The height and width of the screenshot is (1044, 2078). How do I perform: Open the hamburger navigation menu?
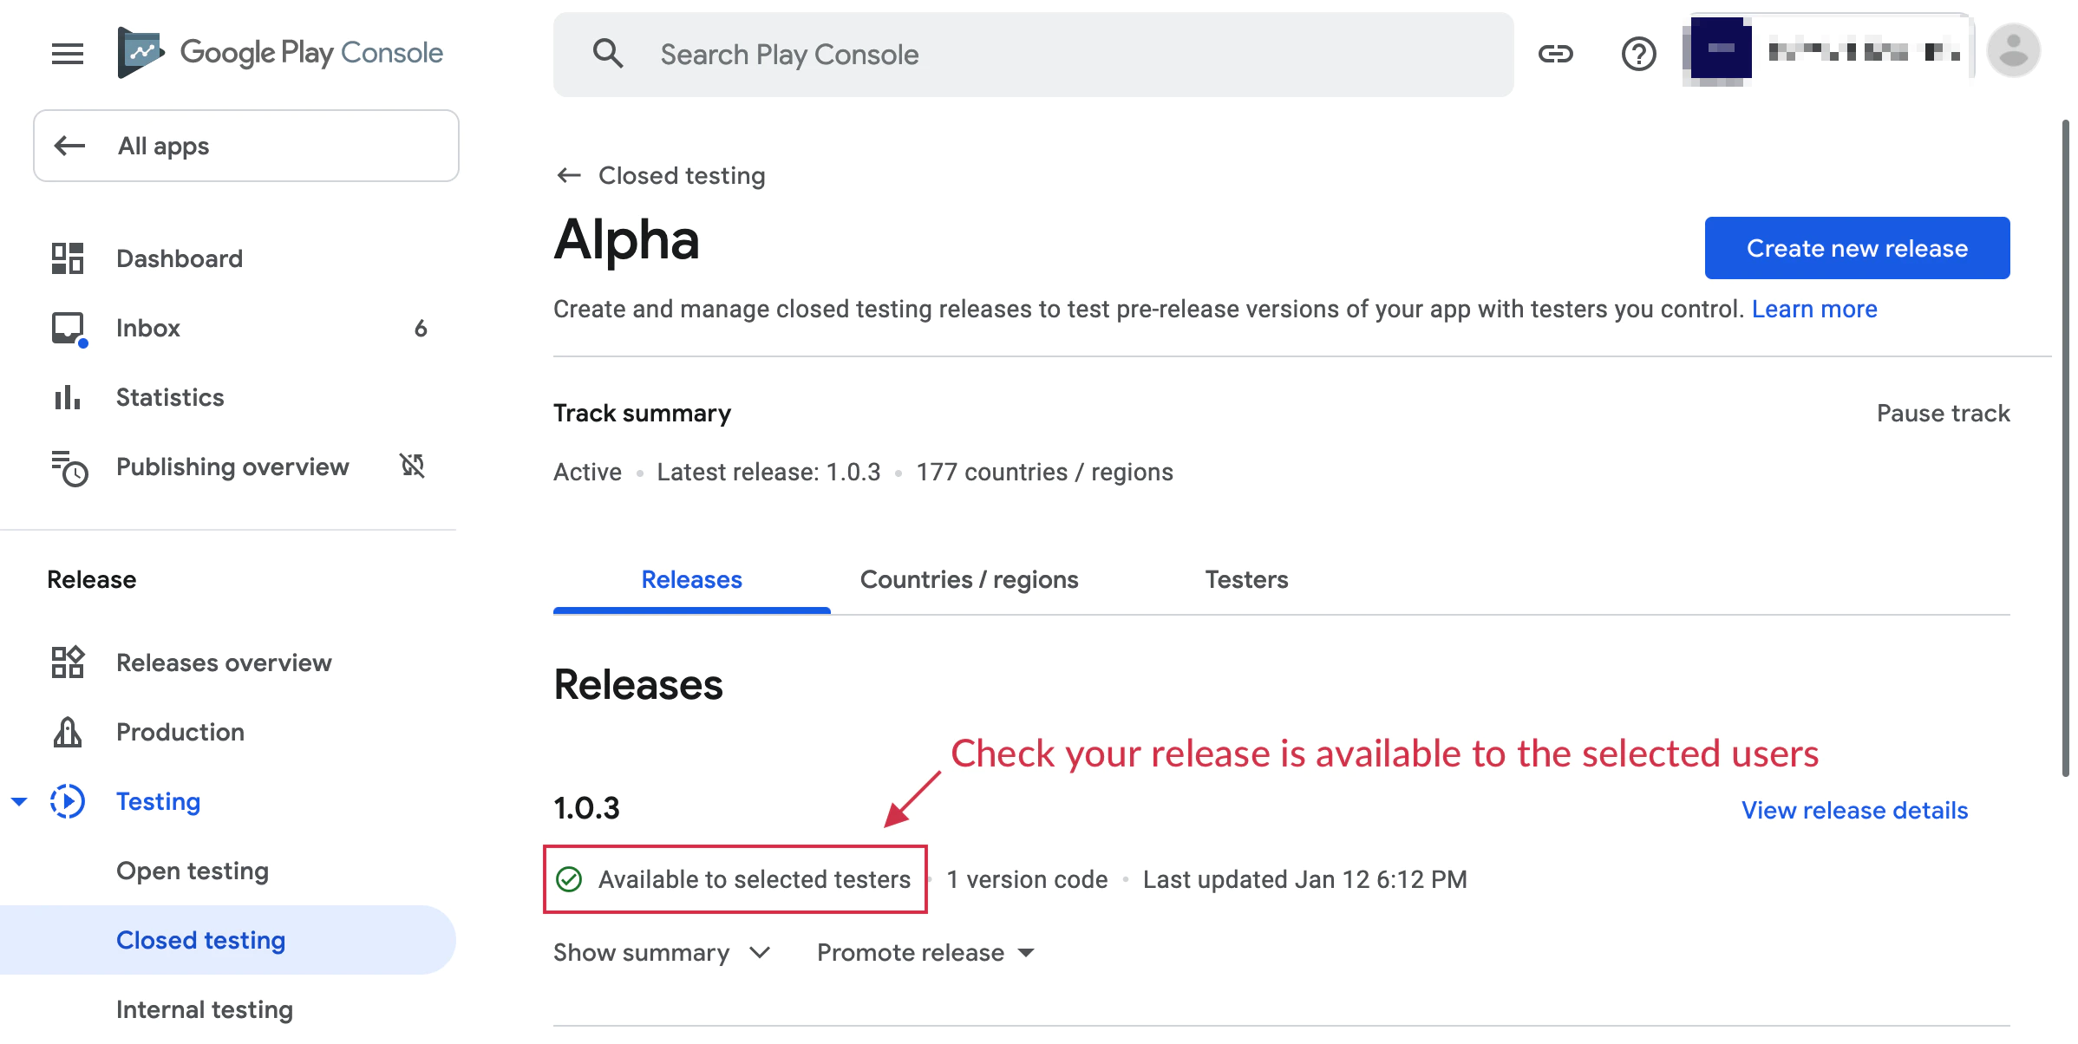coord(68,54)
